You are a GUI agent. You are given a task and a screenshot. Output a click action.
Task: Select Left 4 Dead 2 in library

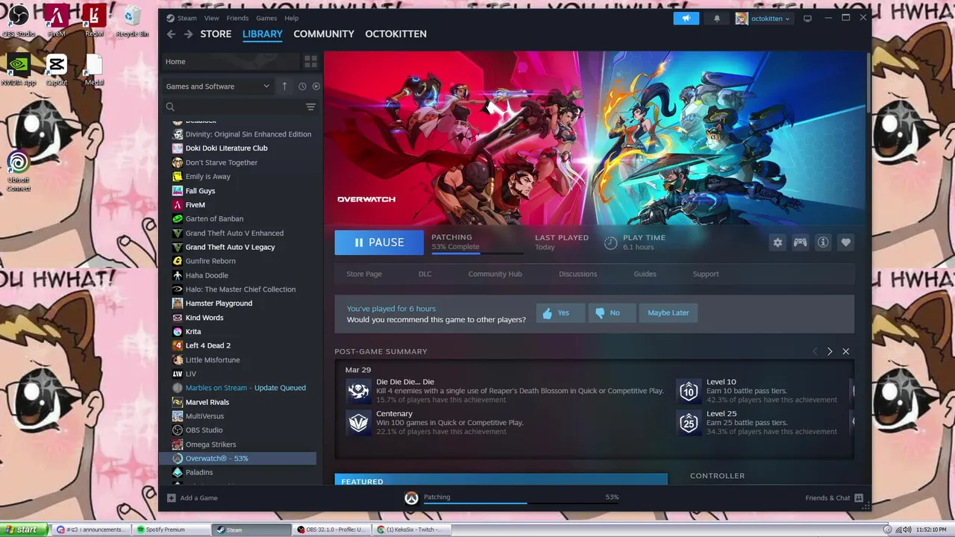pos(238,345)
